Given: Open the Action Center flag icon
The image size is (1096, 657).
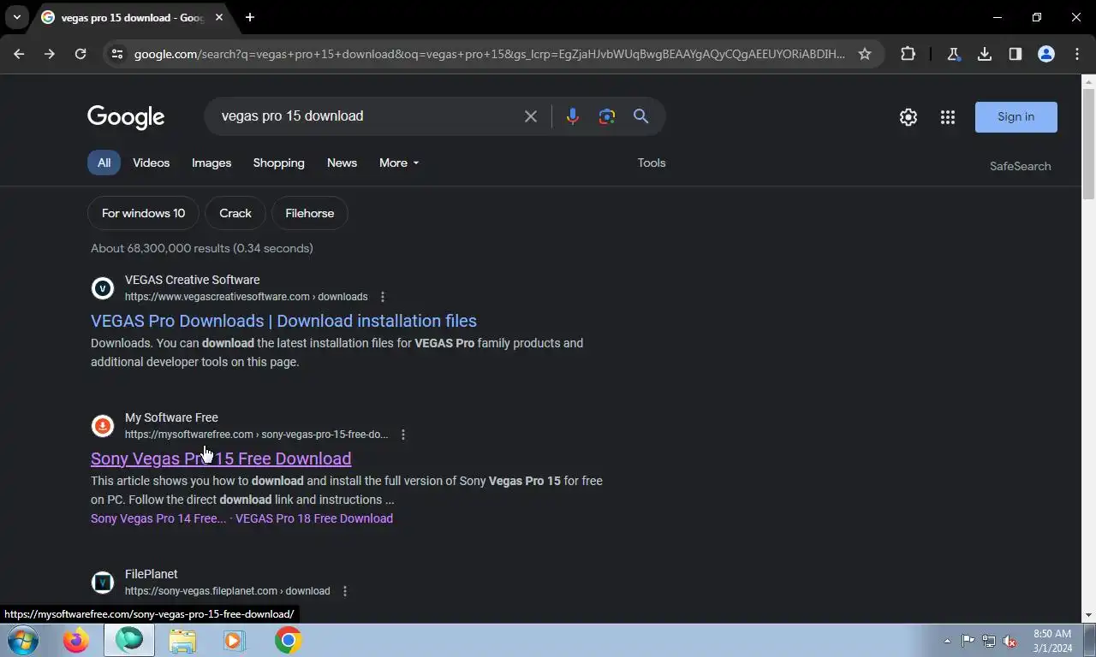Looking at the screenshot, I should (968, 641).
